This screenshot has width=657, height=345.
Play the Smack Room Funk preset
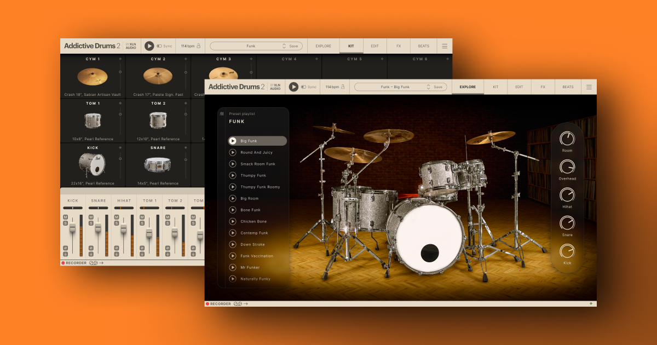coord(233,164)
